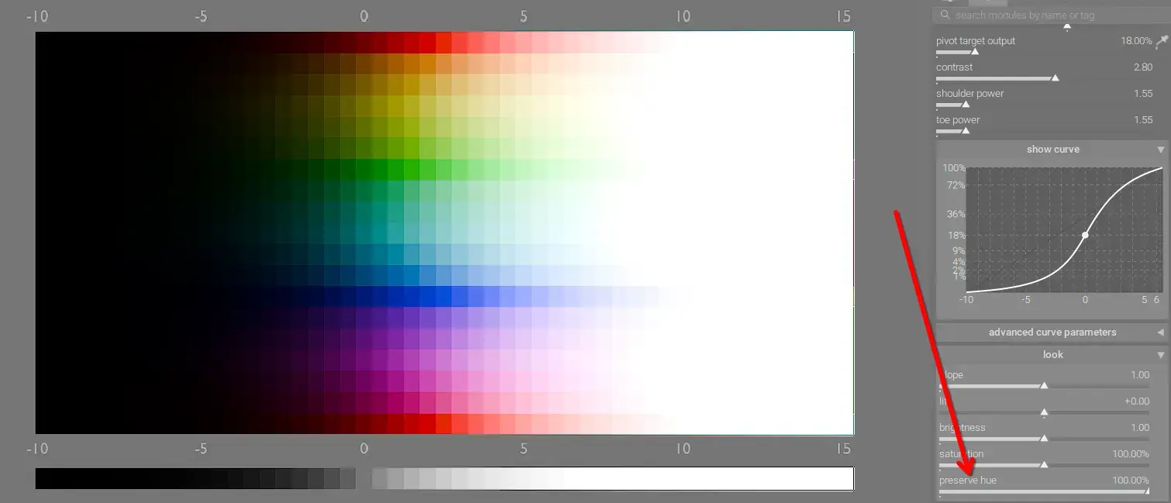Screen dimensions: 1171x503
Task: Click the advanced curve parameters header
Action: (x=1052, y=332)
